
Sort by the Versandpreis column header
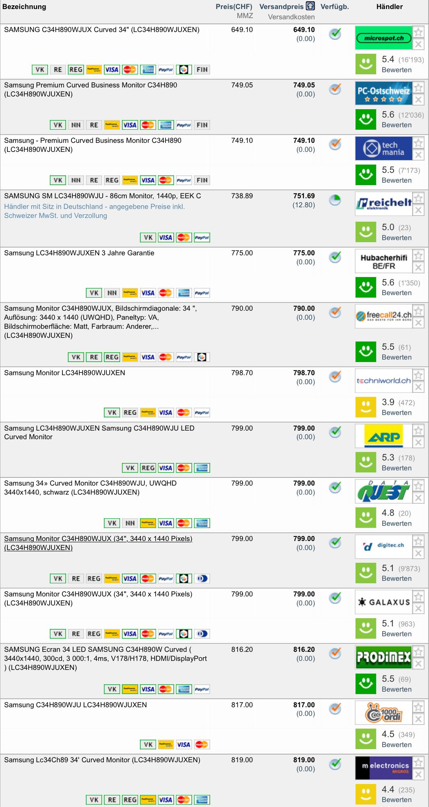coord(281,7)
